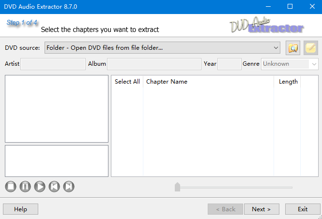
Task: Click the playback position slider thumb
Action: point(177,187)
